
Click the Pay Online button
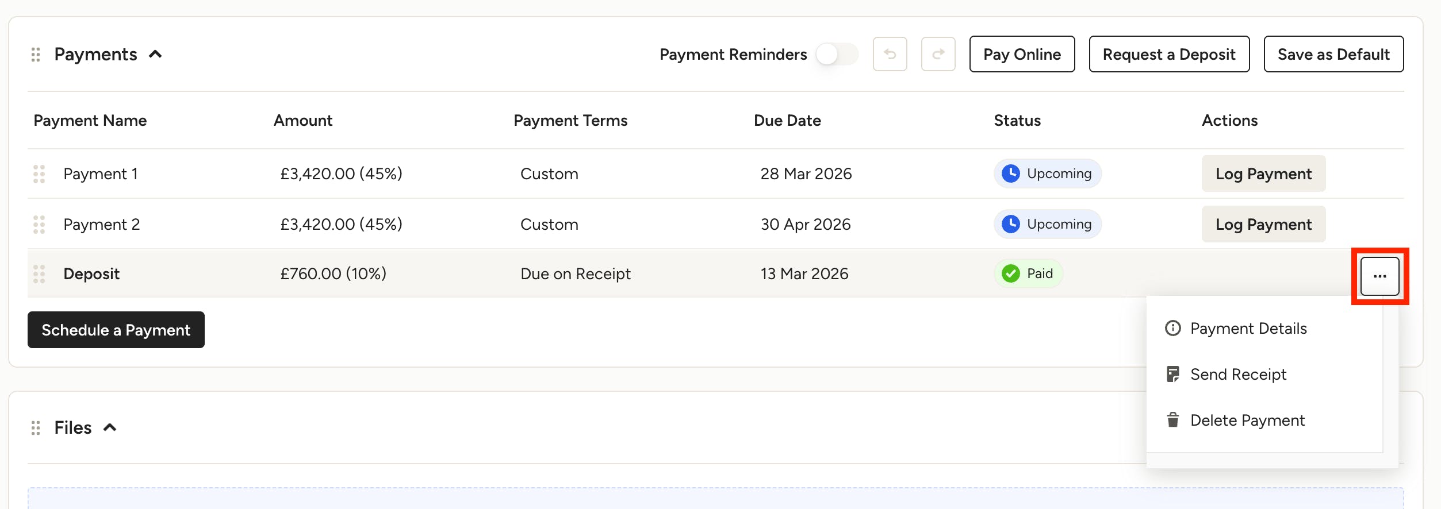1022,54
